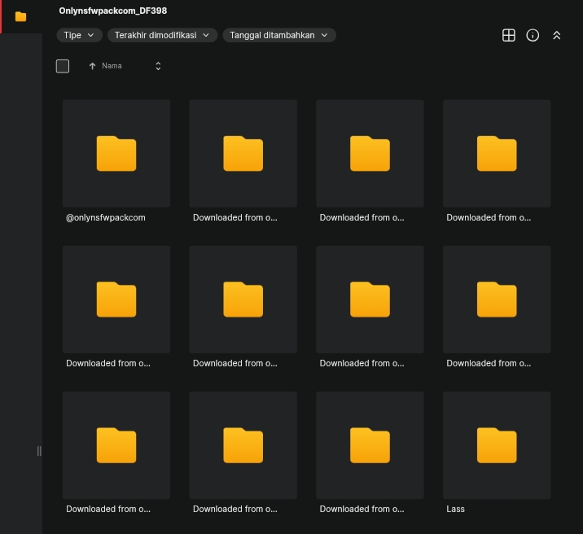Click the "@onlynsfwpackcom" folder name label
This screenshot has width=583, height=534.
[x=106, y=217]
